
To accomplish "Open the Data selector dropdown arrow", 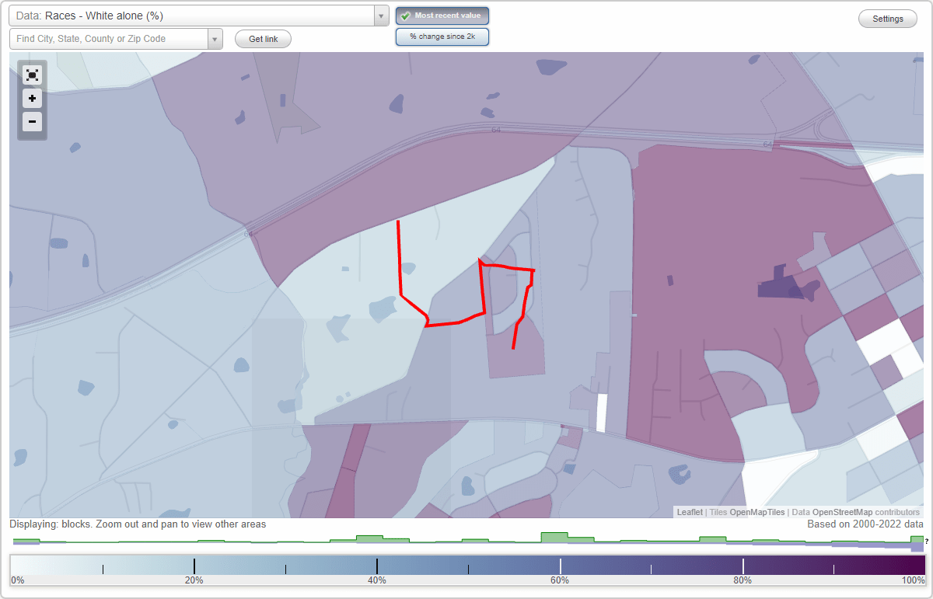I will pyautogui.click(x=381, y=16).
